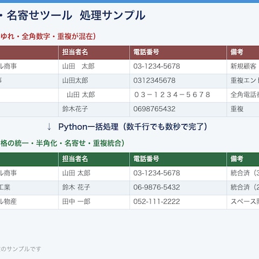This screenshot has width=259, height=259.
Task: Click the 担当者名 header in the red table
Action: coord(94,52)
